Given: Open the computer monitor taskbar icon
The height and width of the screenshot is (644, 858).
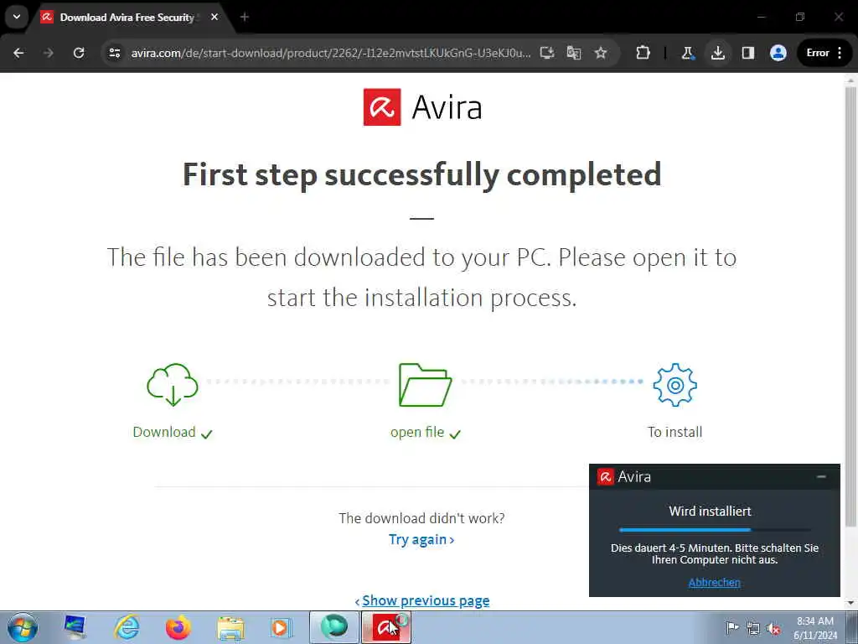Looking at the screenshot, I should pos(75,627).
